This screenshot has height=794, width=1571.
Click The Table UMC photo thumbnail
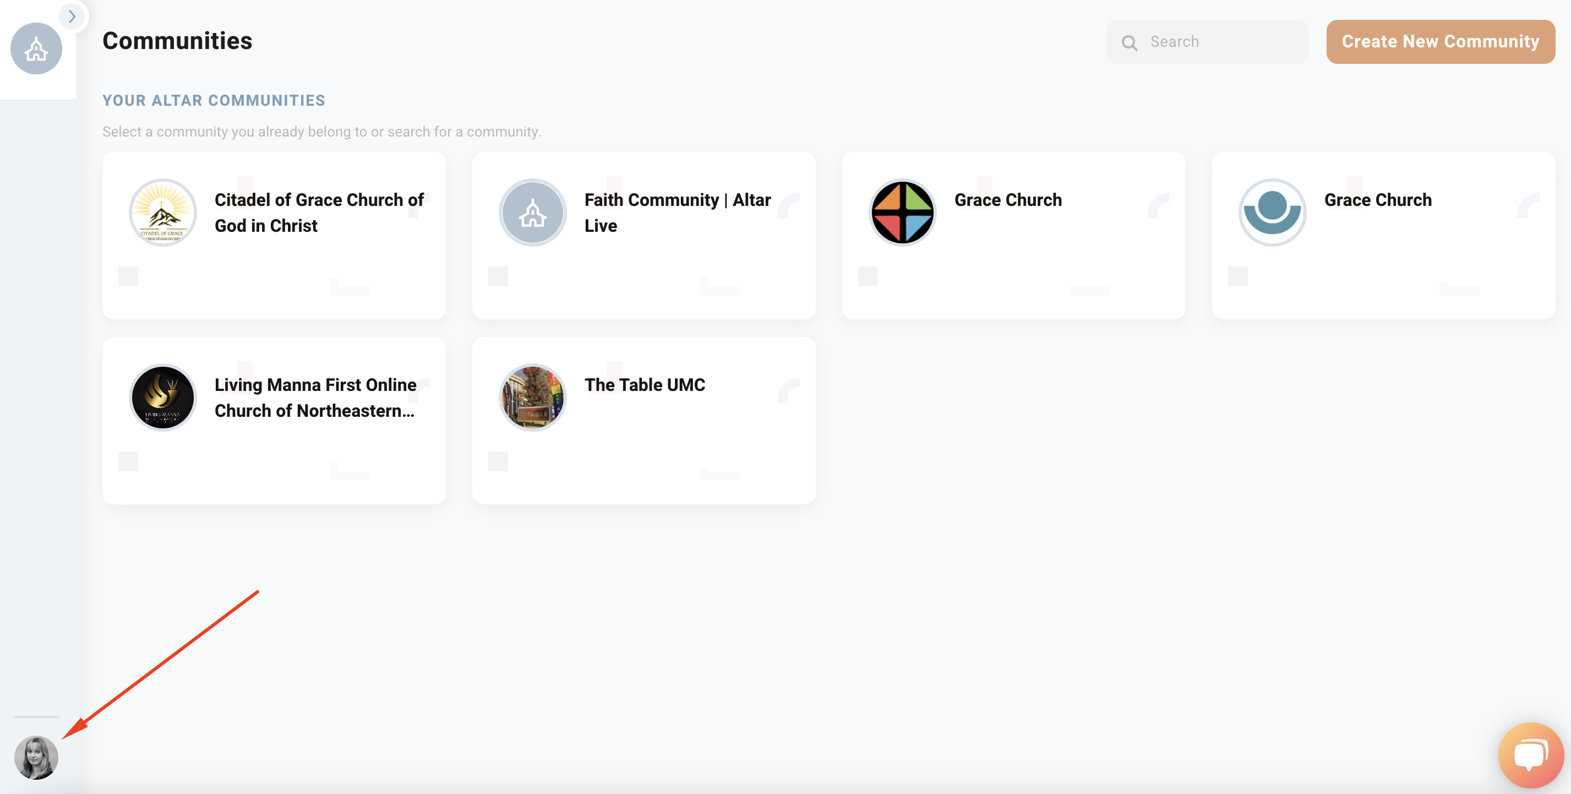(x=532, y=398)
